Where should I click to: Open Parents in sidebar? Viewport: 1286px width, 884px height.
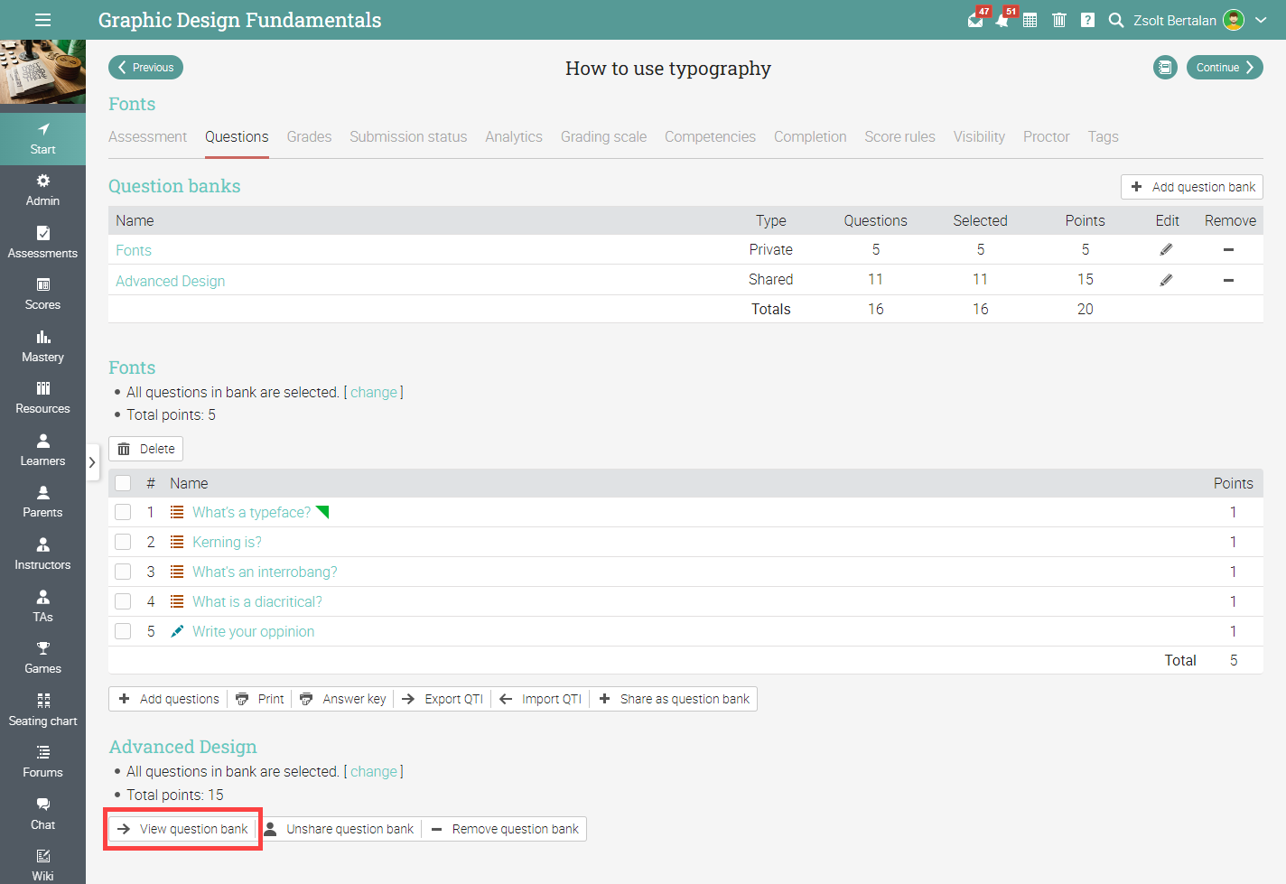tap(42, 502)
